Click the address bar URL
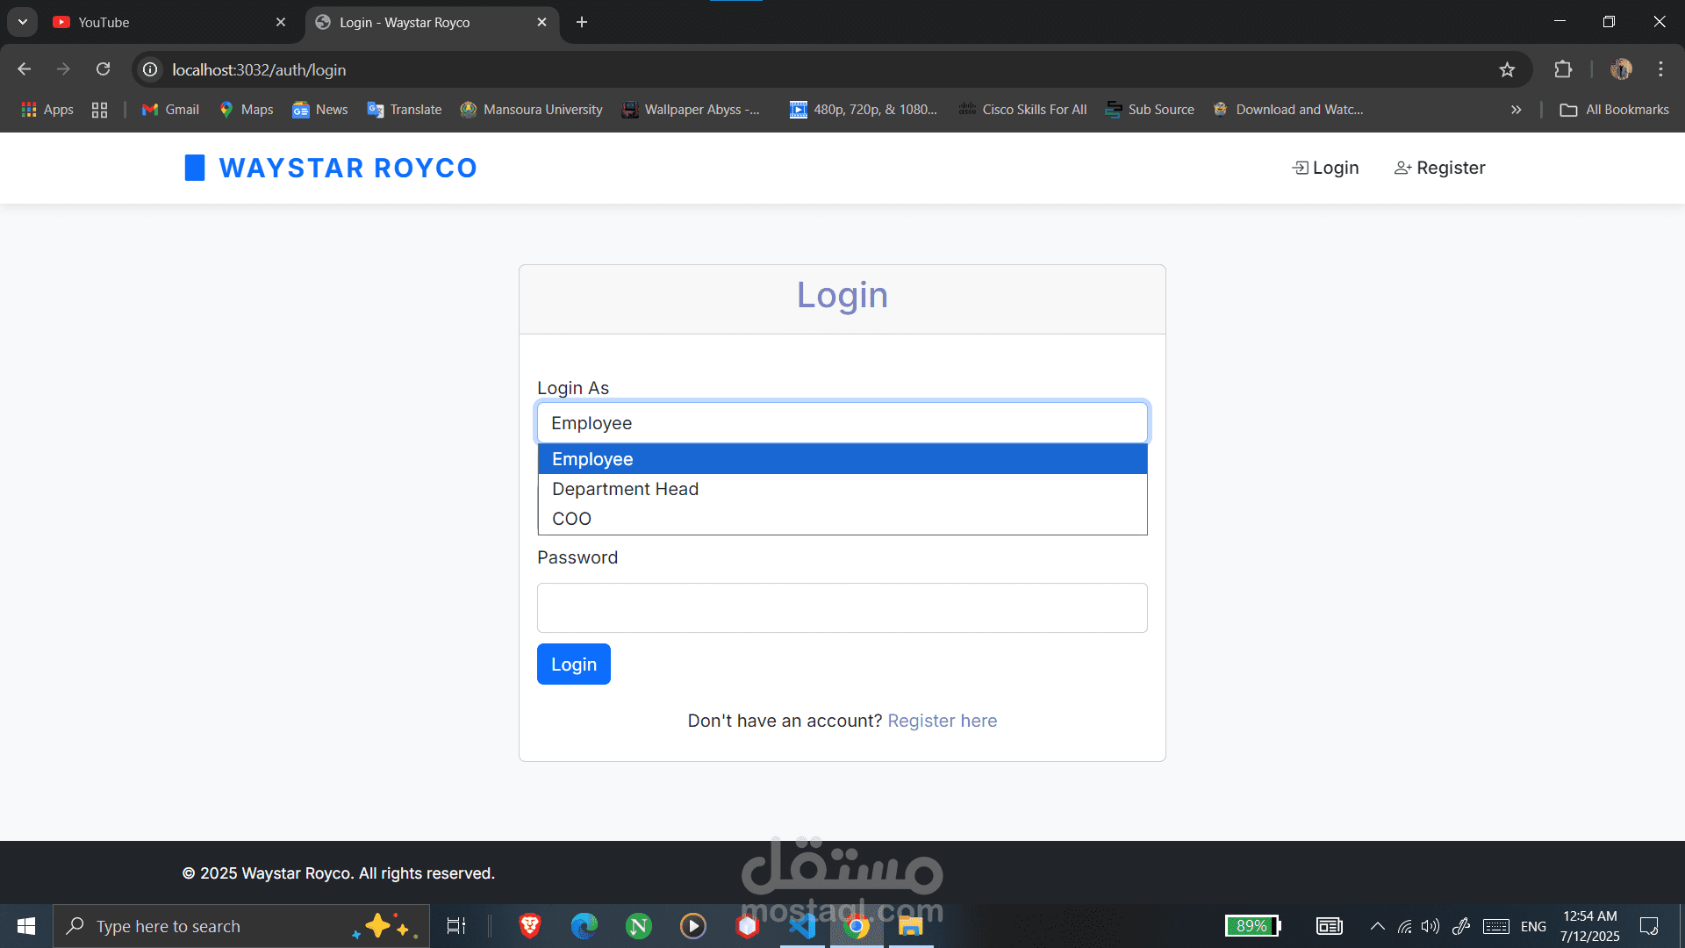This screenshot has width=1685, height=948. (259, 69)
